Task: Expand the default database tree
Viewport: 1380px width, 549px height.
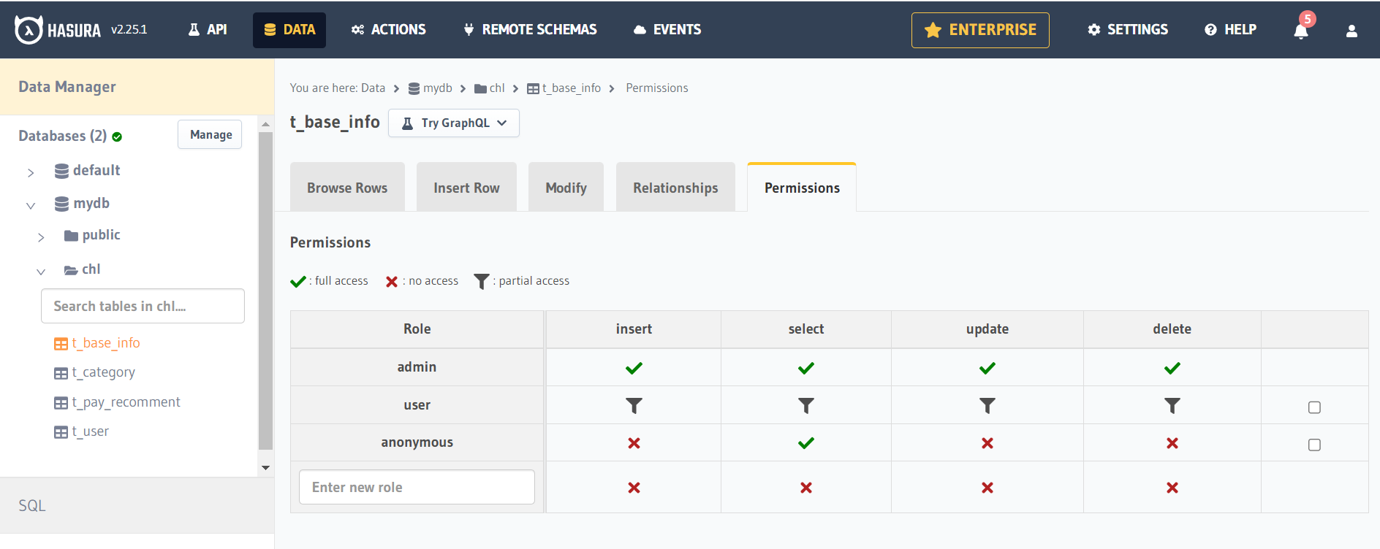Action: 31,172
